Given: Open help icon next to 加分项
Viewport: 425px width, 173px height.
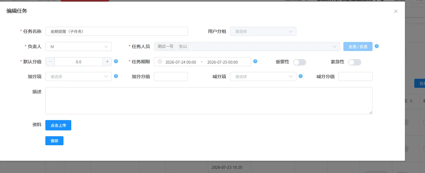Looking at the screenshot, I should tap(116, 76).
